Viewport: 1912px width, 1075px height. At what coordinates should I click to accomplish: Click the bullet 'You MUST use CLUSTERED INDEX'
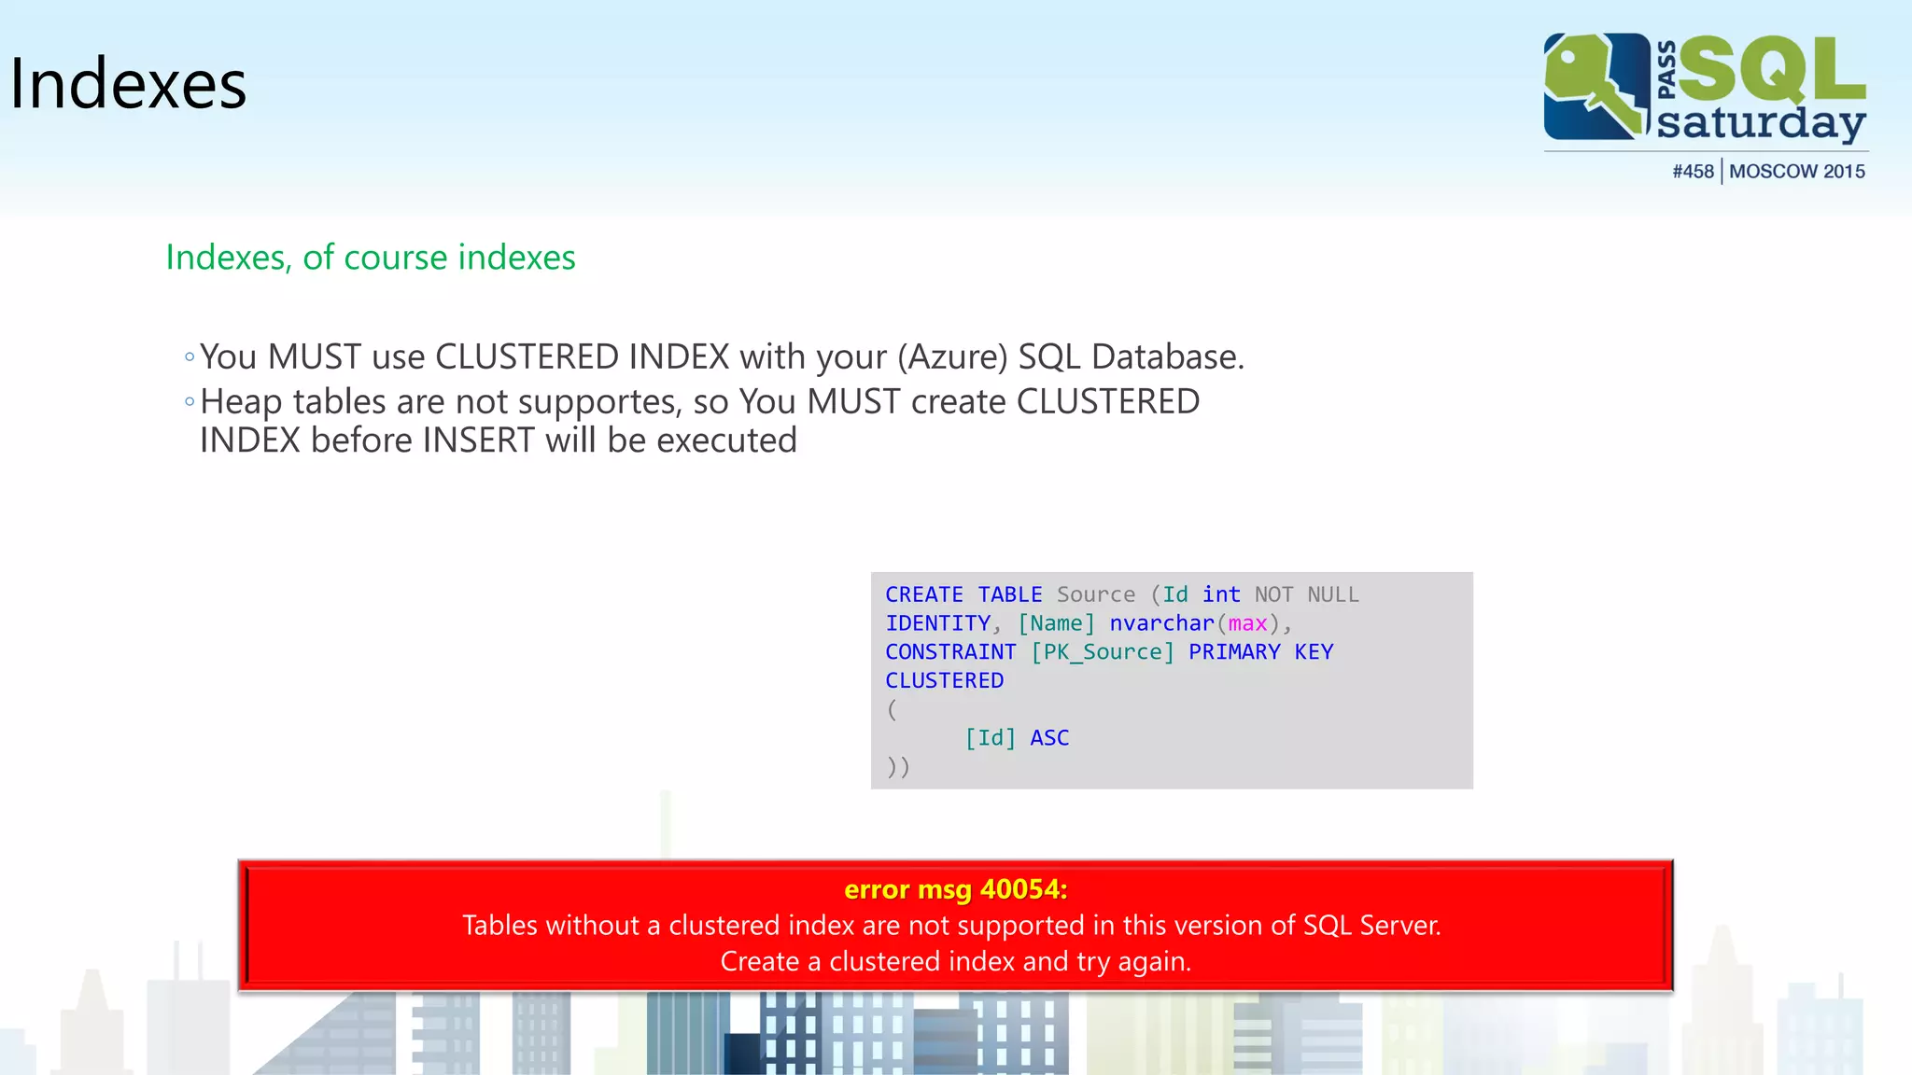(x=722, y=357)
